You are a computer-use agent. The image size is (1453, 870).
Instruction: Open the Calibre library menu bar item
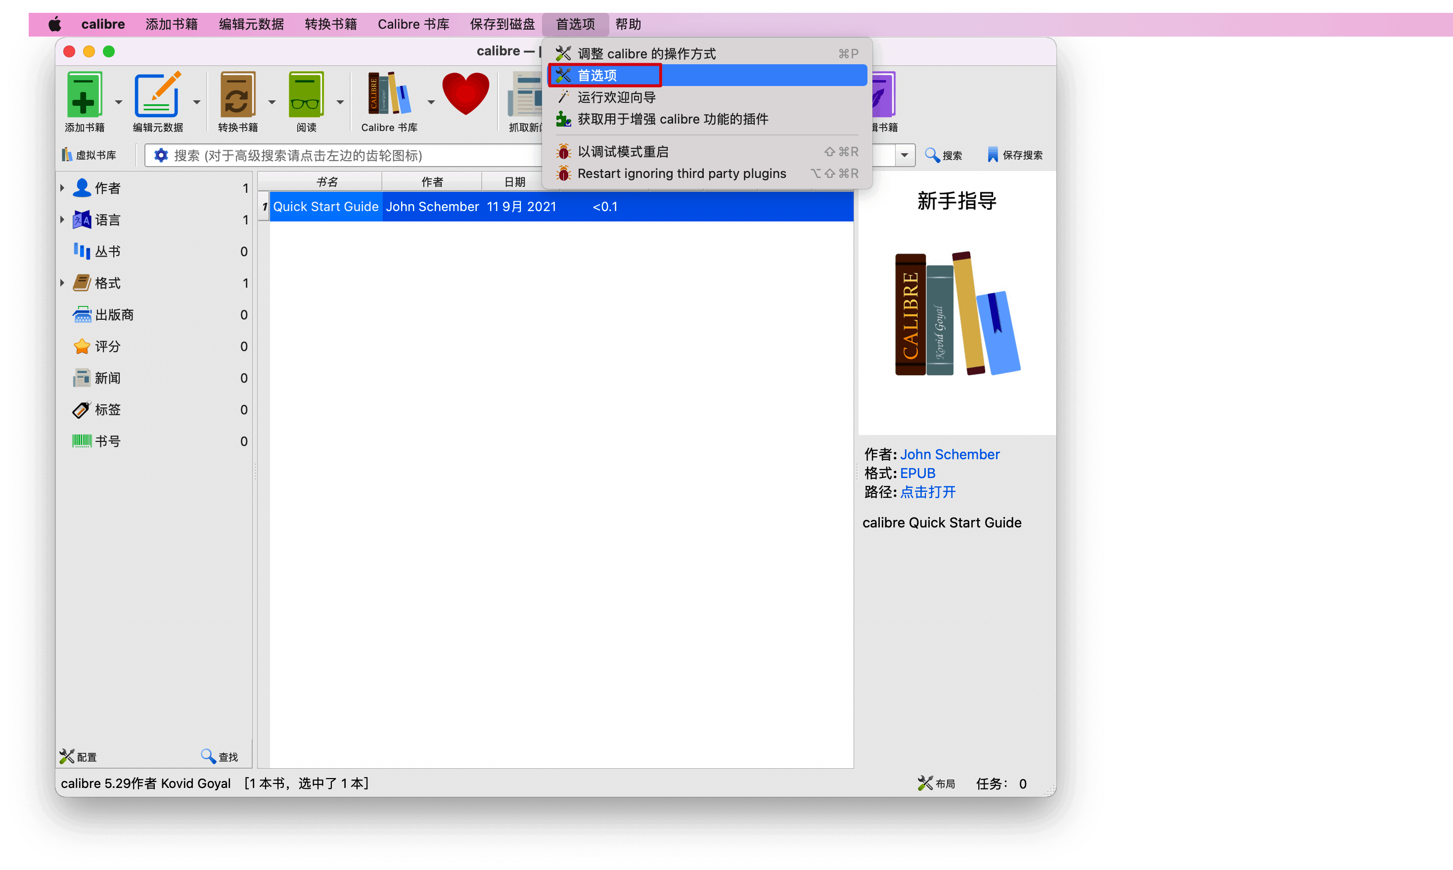click(413, 24)
